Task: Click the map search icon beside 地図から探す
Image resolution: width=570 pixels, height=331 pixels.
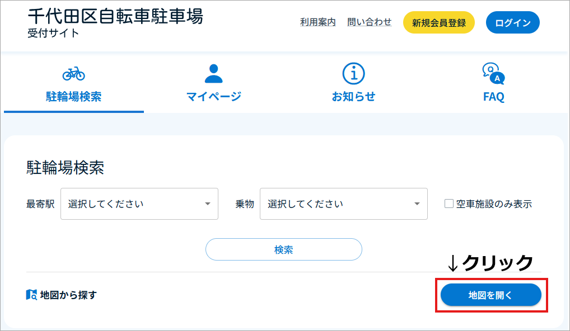Action: [x=31, y=295]
